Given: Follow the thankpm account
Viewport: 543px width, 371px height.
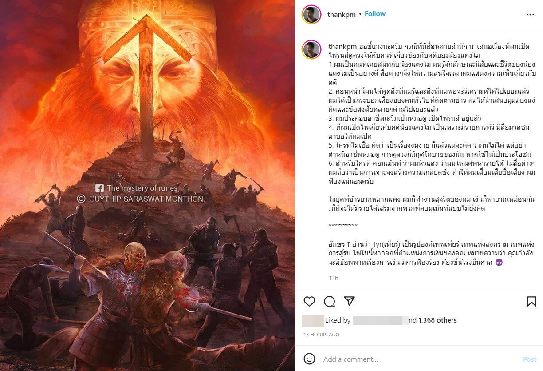Looking at the screenshot, I should click(375, 14).
